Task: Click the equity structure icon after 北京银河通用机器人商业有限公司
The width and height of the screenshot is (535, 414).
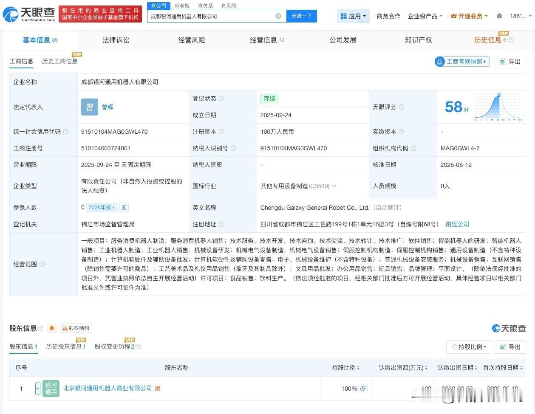Action: point(158,389)
